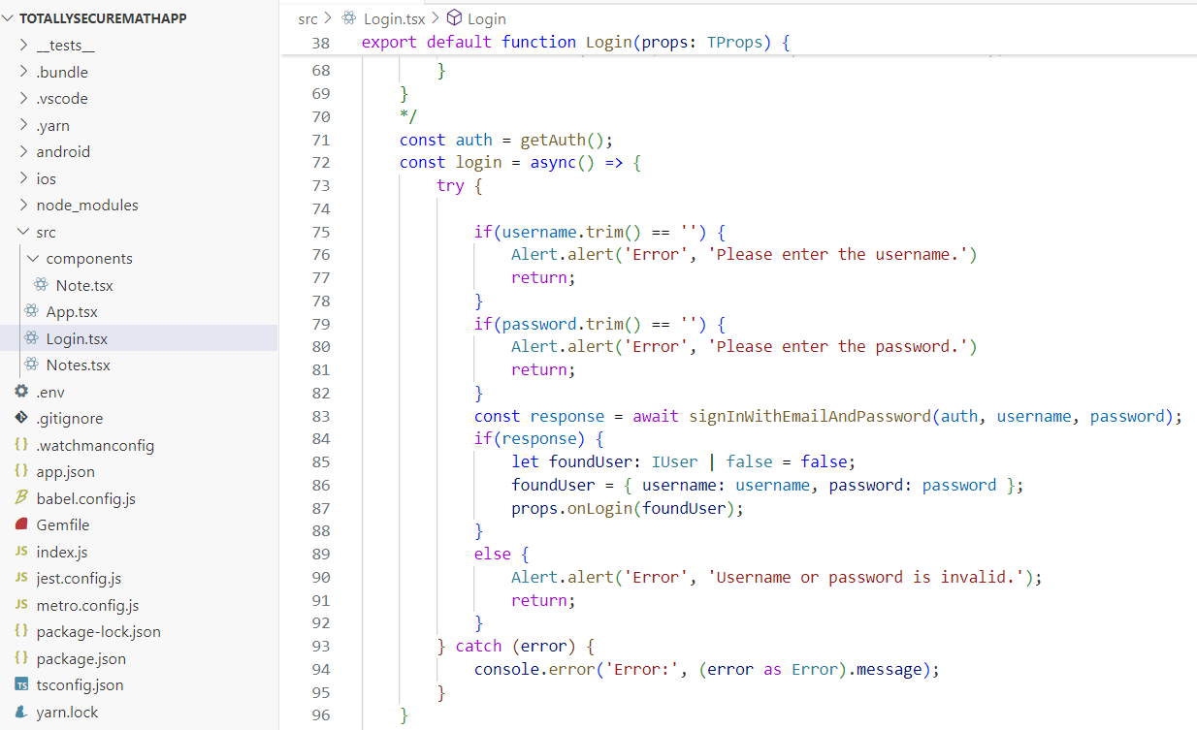Open app.json file name

coord(66,472)
